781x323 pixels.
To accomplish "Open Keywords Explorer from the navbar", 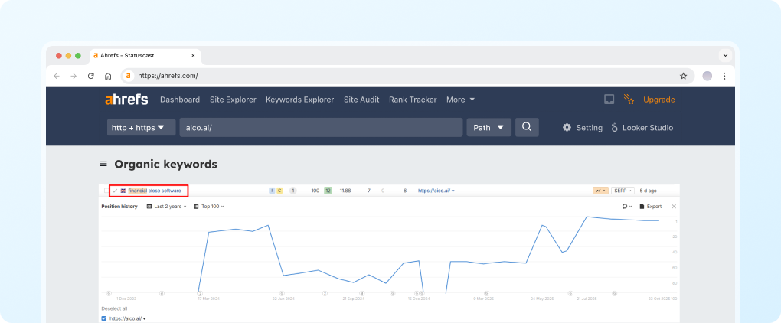I will 299,100.
